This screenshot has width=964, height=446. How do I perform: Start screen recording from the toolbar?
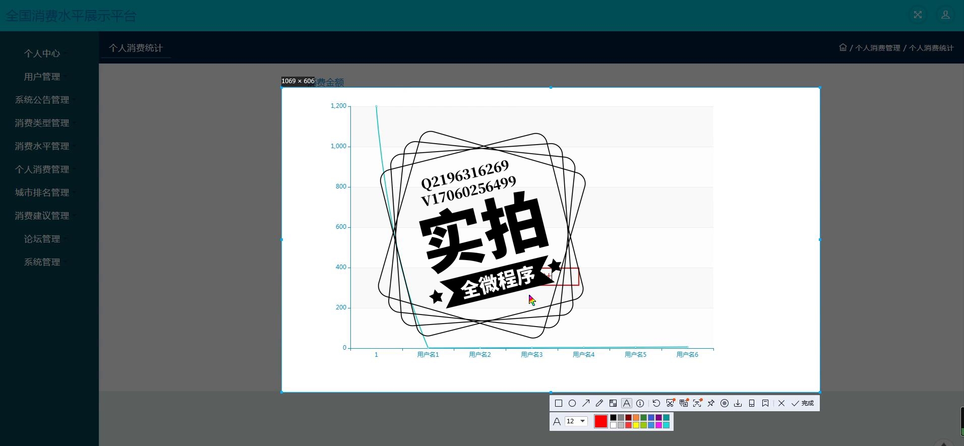pos(725,403)
